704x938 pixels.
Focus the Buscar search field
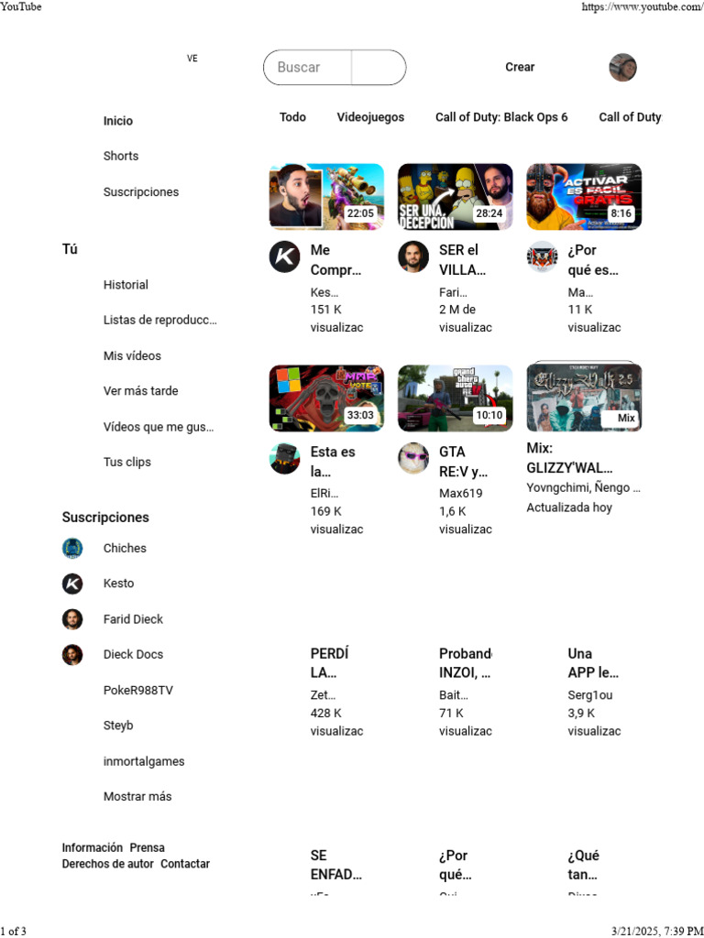coord(307,68)
